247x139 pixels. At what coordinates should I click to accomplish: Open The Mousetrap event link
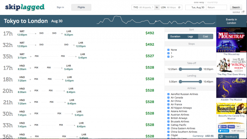click(x=231, y=54)
